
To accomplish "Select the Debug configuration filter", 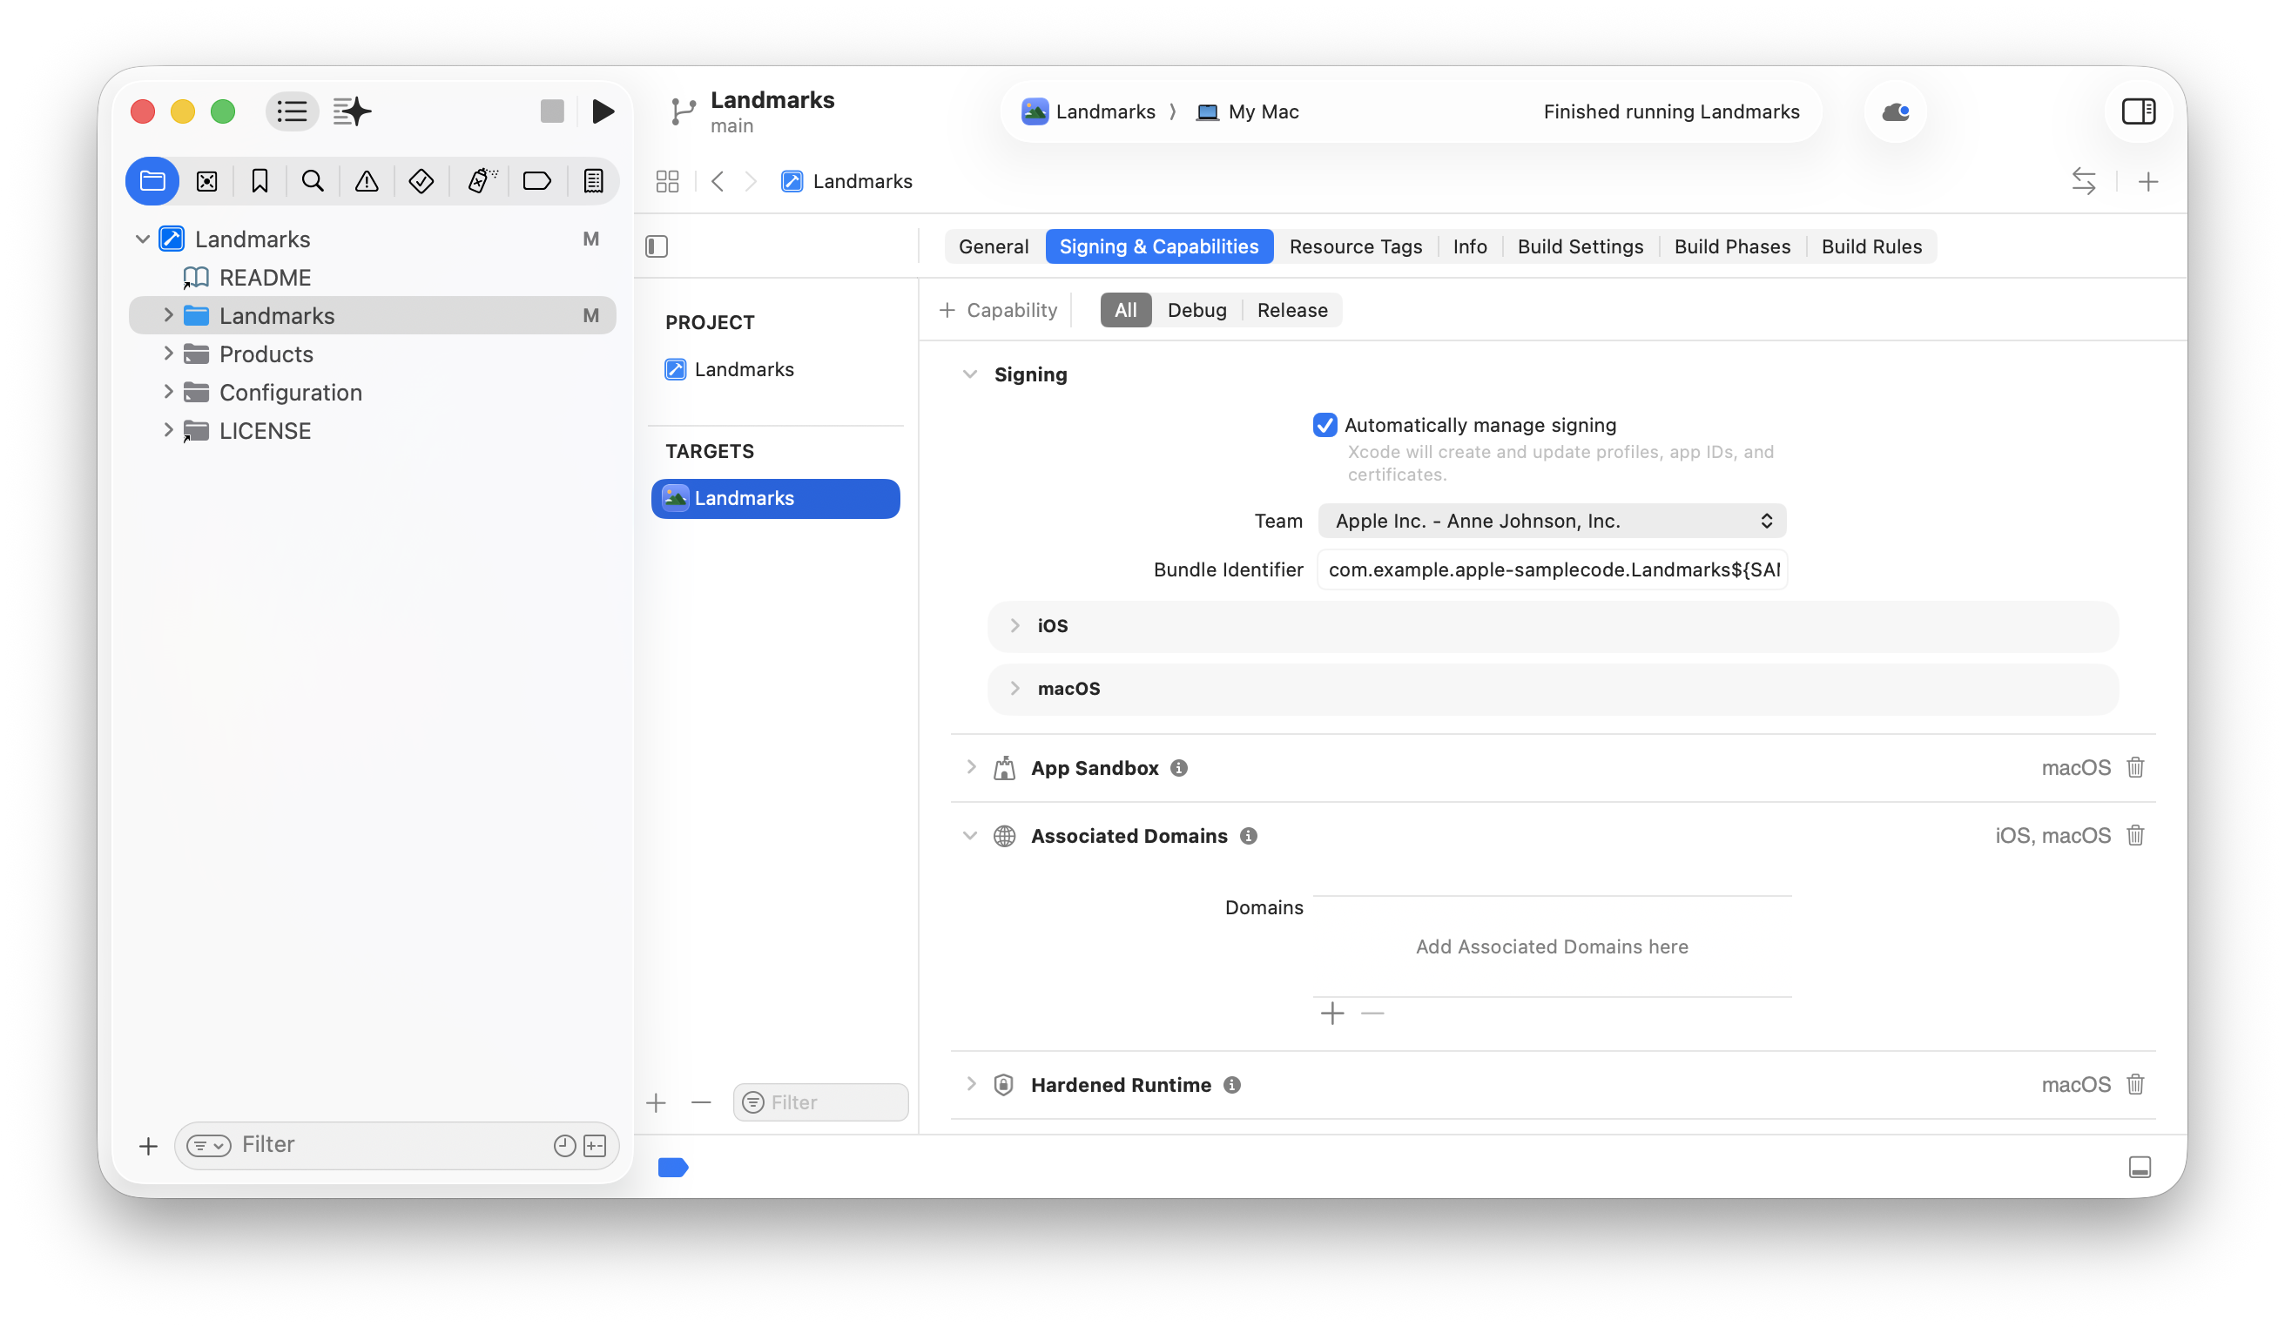I will [1196, 311].
